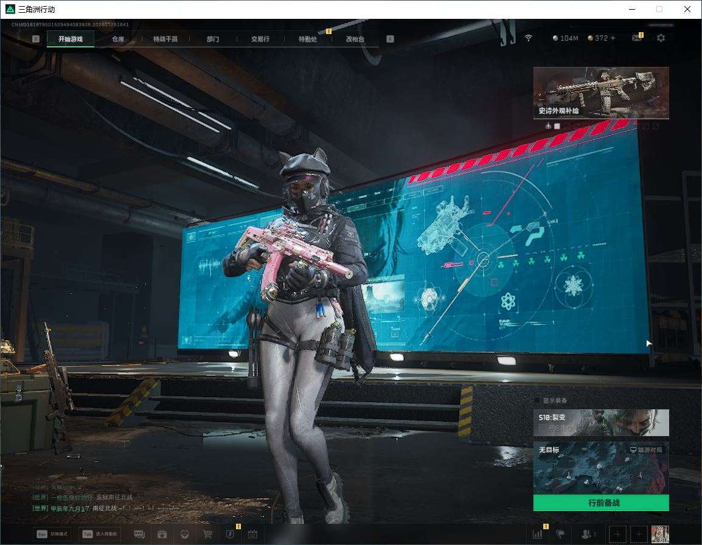The width and height of the screenshot is (702, 545).
Task: Click the green 行前备战 button
Action: click(x=601, y=502)
